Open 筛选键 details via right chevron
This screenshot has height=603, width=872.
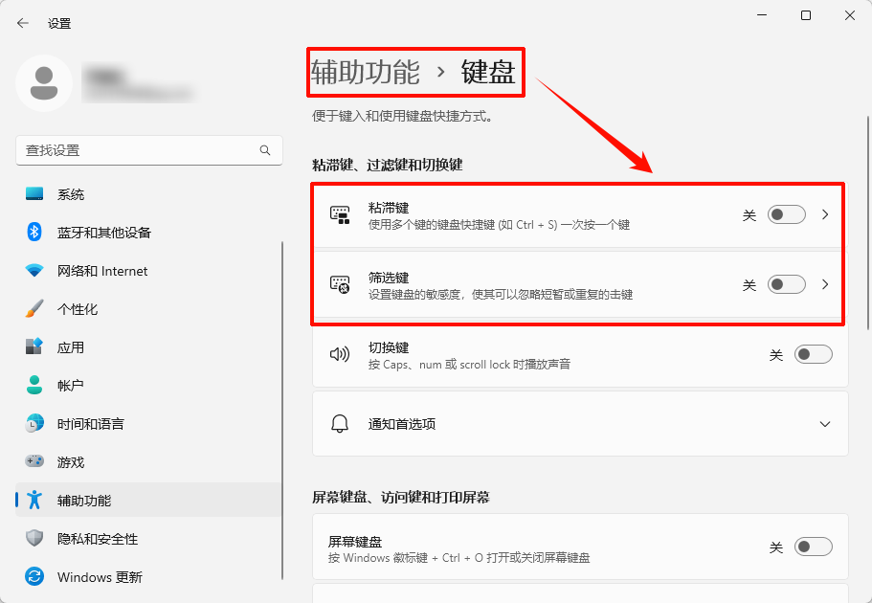pyautogui.click(x=825, y=284)
